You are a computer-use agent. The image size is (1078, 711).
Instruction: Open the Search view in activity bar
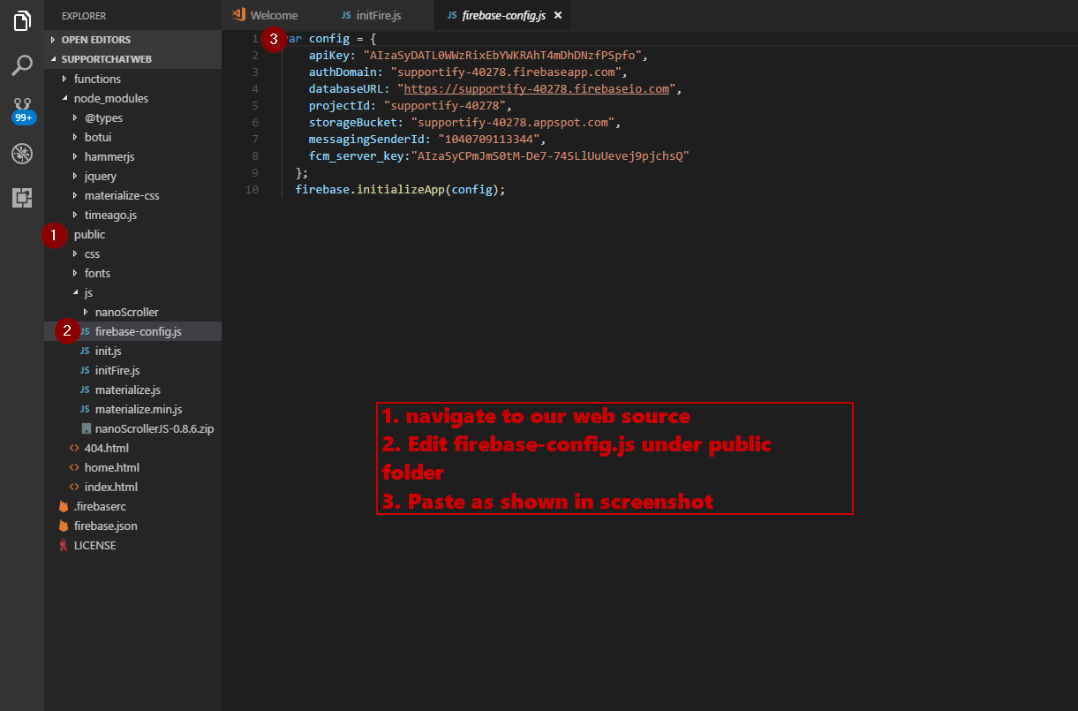22,65
